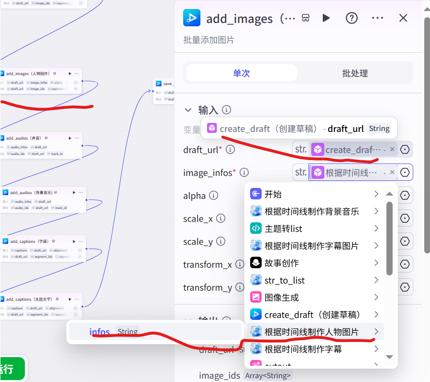Run the add_audios（声音）node play icon

click(x=70, y=138)
